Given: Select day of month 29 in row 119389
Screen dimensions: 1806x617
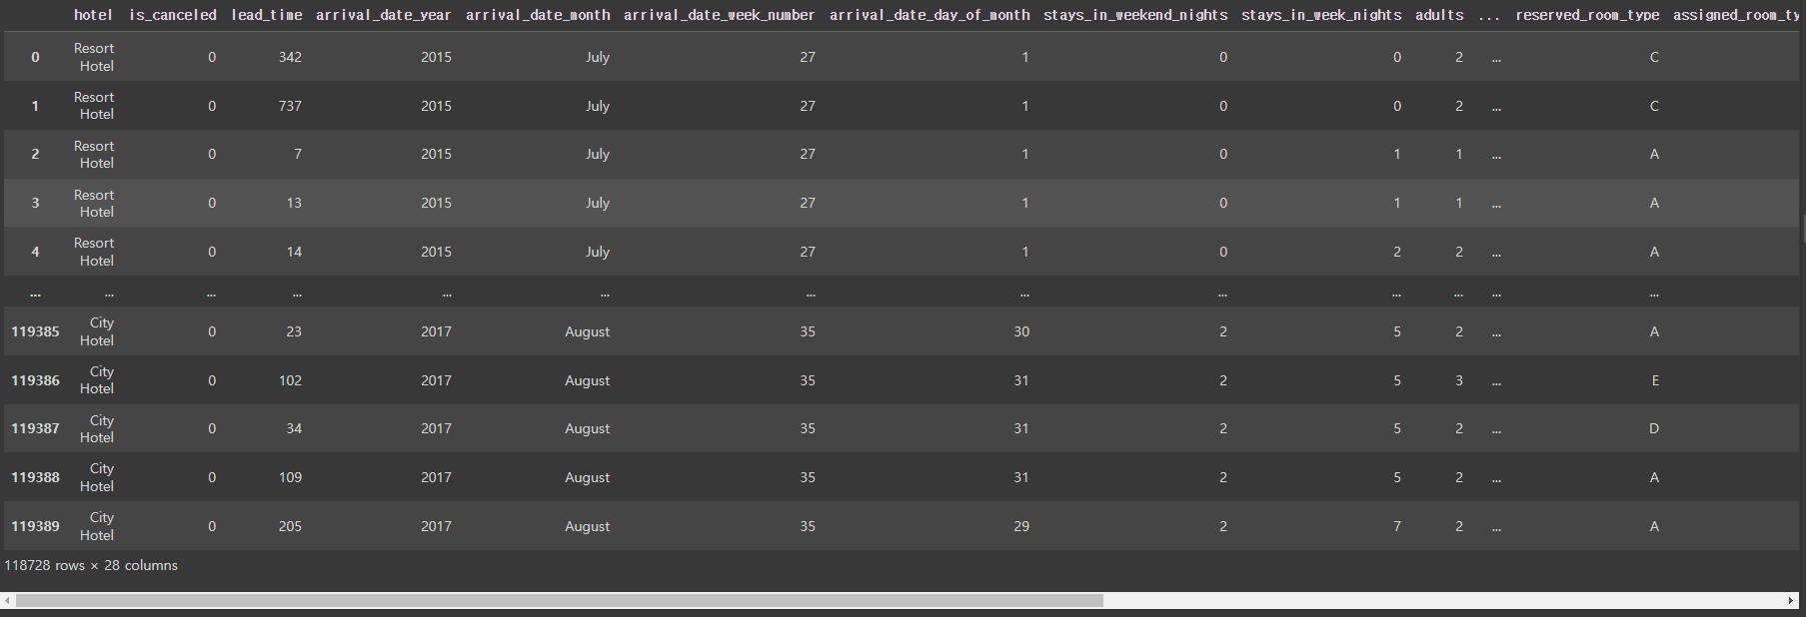Looking at the screenshot, I should click(x=1021, y=526).
